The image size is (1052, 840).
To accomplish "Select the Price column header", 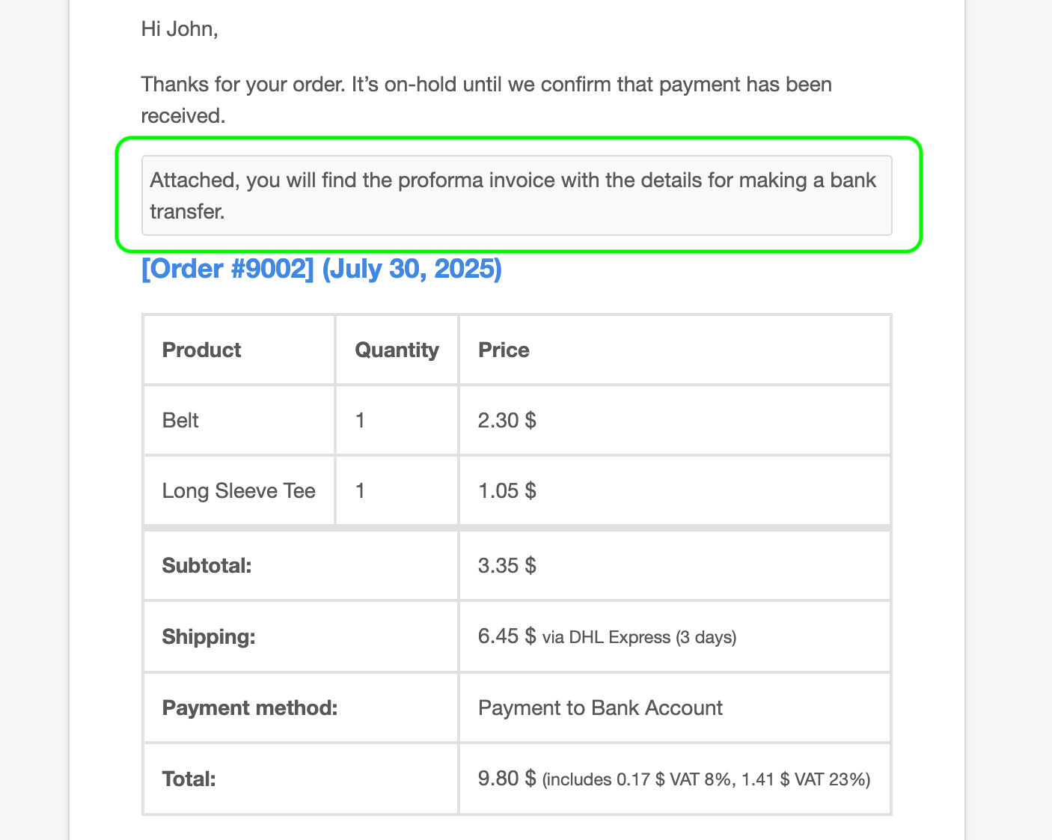I will pyautogui.click(x=504, y=350).
